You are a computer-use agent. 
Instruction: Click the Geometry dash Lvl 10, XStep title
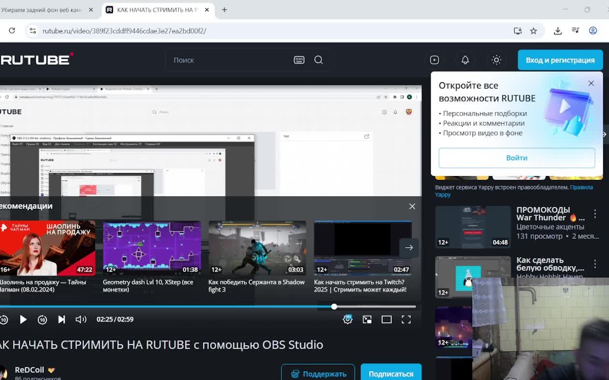click(148, 286)
